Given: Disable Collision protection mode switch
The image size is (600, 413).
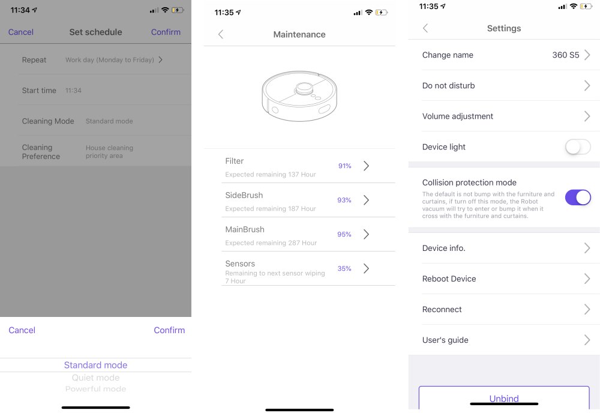Looking at the screenshot, I should (x=578, y=197).
